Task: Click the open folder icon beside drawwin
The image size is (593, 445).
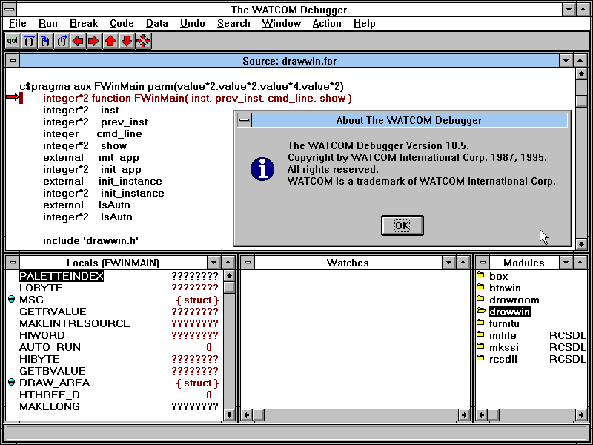Action: (x=481, y=311)
